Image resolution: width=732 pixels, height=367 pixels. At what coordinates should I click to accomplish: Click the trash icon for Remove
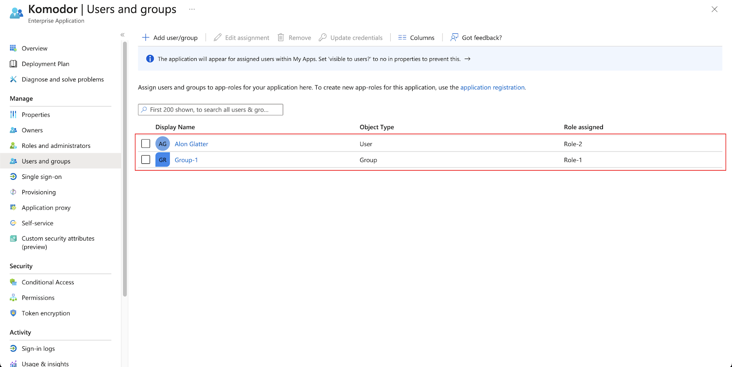coord(281,38)
